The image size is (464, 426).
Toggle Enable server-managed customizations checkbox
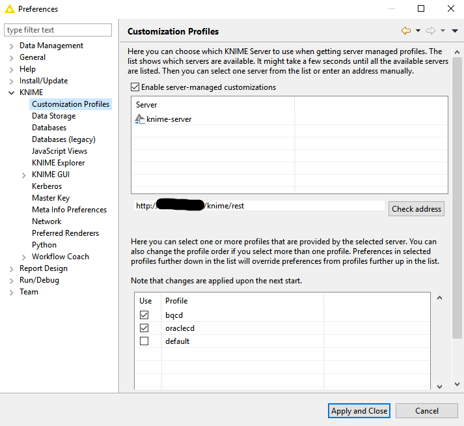coord(135,87)
